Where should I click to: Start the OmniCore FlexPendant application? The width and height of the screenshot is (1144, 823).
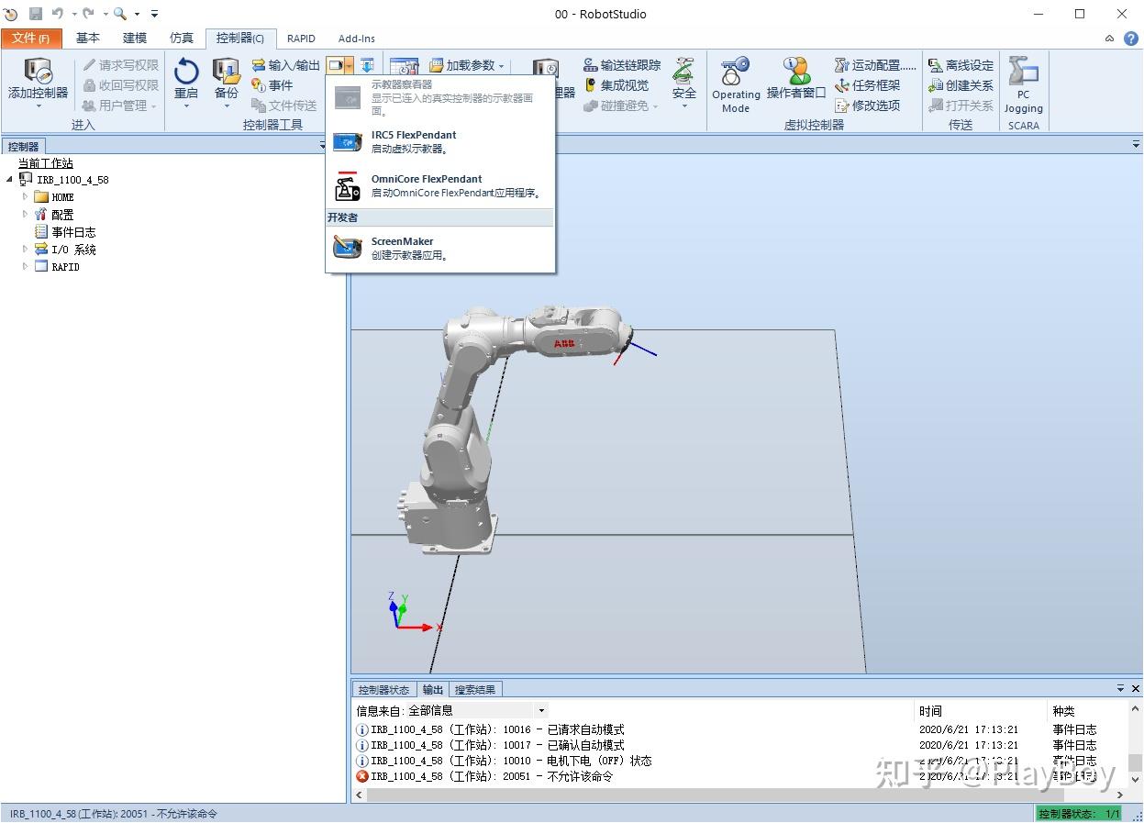426,186
